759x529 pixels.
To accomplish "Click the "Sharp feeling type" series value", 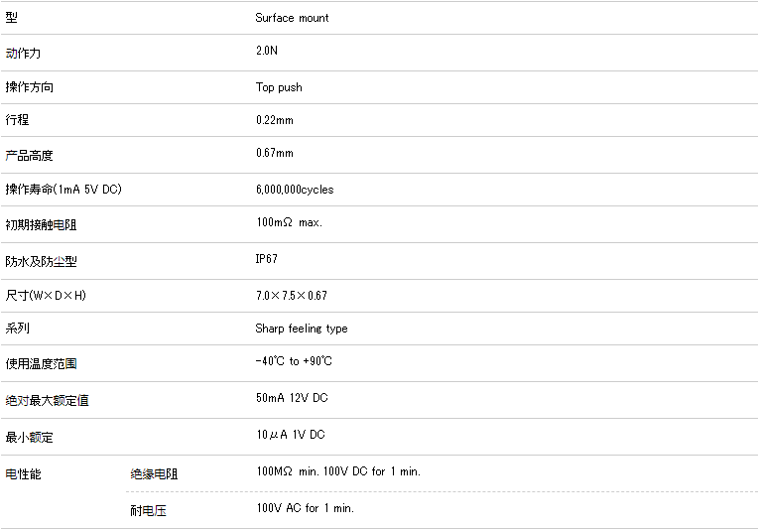I will [302, 329].
